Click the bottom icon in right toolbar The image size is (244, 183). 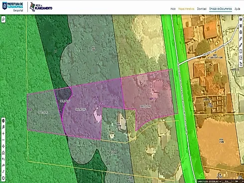[241, 64]
